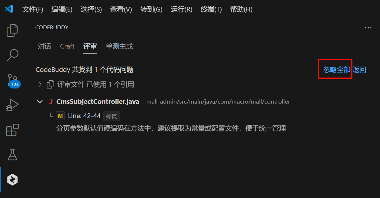Select the Line: 42-44 issue item

point(84,116)
